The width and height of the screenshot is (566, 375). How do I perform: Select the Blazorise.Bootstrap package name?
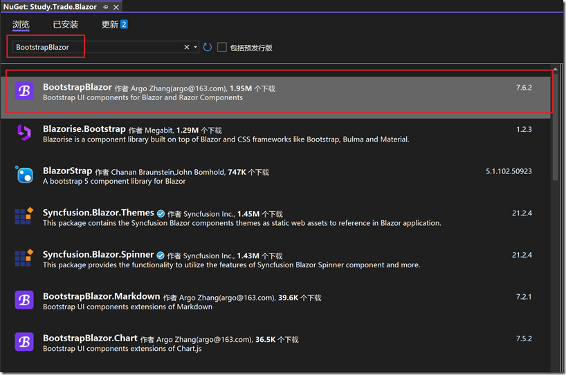[x=84, y=129]
